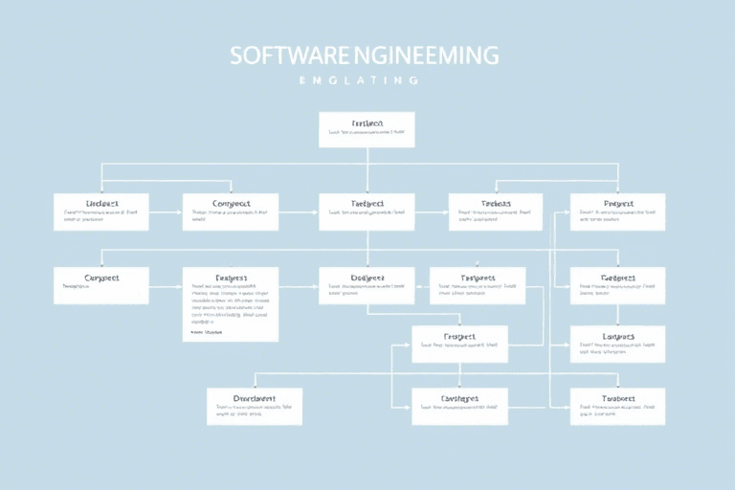Screen dimensions: 735x490
Task: Select the 'Frorpect' node box
Action: point(459,344)
